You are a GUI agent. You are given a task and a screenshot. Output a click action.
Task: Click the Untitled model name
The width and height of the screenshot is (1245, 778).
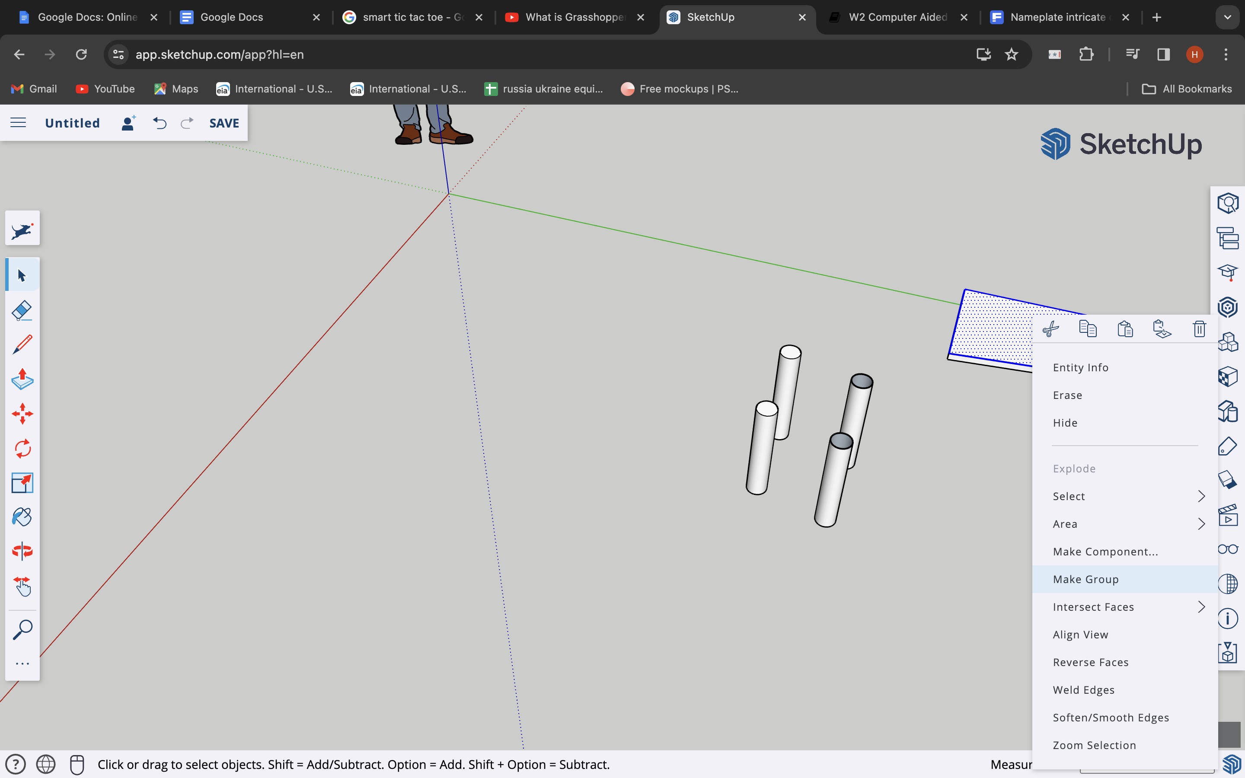point(73,123)
